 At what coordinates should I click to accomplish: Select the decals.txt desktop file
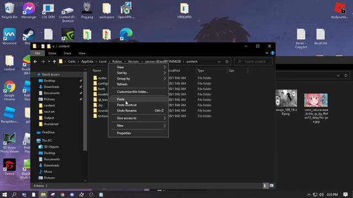320,36
